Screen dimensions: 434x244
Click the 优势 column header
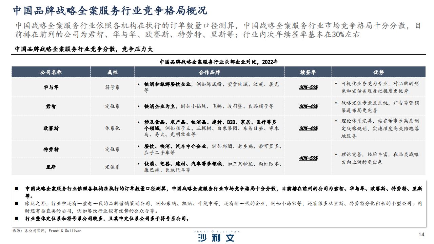click(x=378, y=72)
